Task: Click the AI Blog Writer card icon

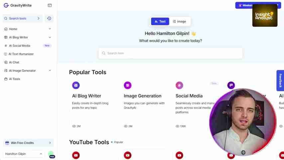Action: 76,85
